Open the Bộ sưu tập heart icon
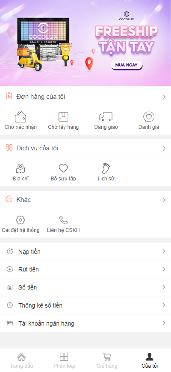The height and width of the screenshot is (372, 171). tap(63, 168)
